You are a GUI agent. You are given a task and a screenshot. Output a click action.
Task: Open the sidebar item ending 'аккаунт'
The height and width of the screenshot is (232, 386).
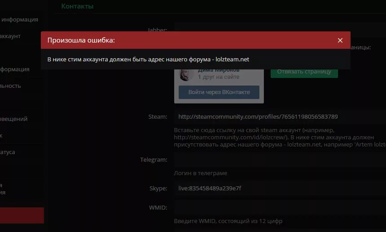pos(10,36)
